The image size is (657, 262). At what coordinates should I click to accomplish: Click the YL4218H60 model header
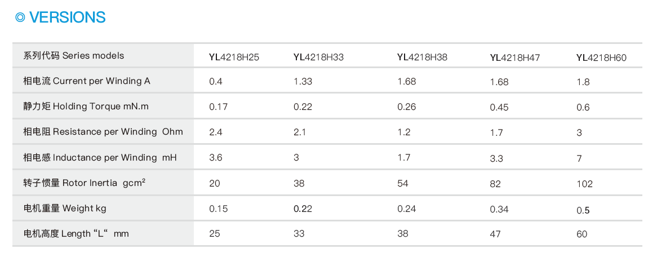click(x=601, y=57)
